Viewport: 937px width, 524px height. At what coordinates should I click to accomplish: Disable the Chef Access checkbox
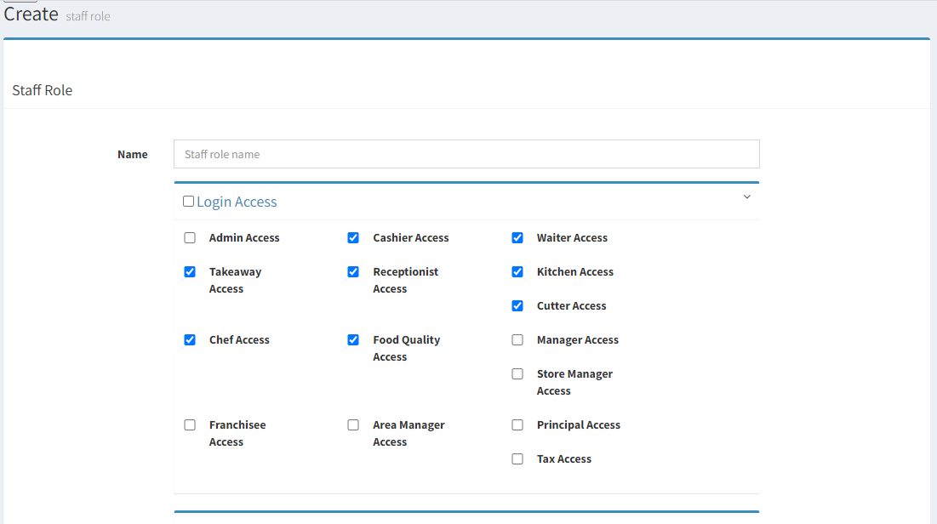coord(190,340)
